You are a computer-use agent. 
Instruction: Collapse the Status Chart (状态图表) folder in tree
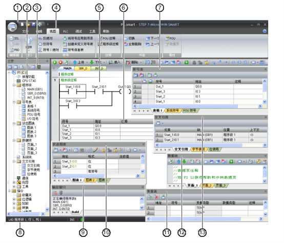(14, 123)
